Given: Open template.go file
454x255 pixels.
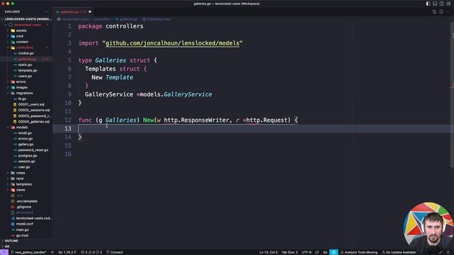Looking at the screenshot, I should (x=28, y=70).
